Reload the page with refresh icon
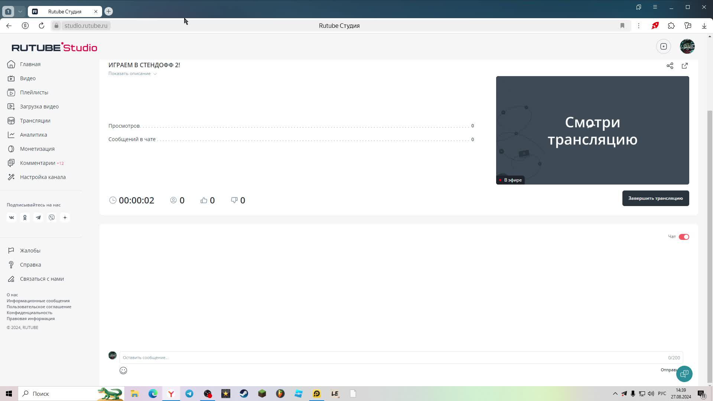Screen dimensions: 713x401 tap(42, 26)
